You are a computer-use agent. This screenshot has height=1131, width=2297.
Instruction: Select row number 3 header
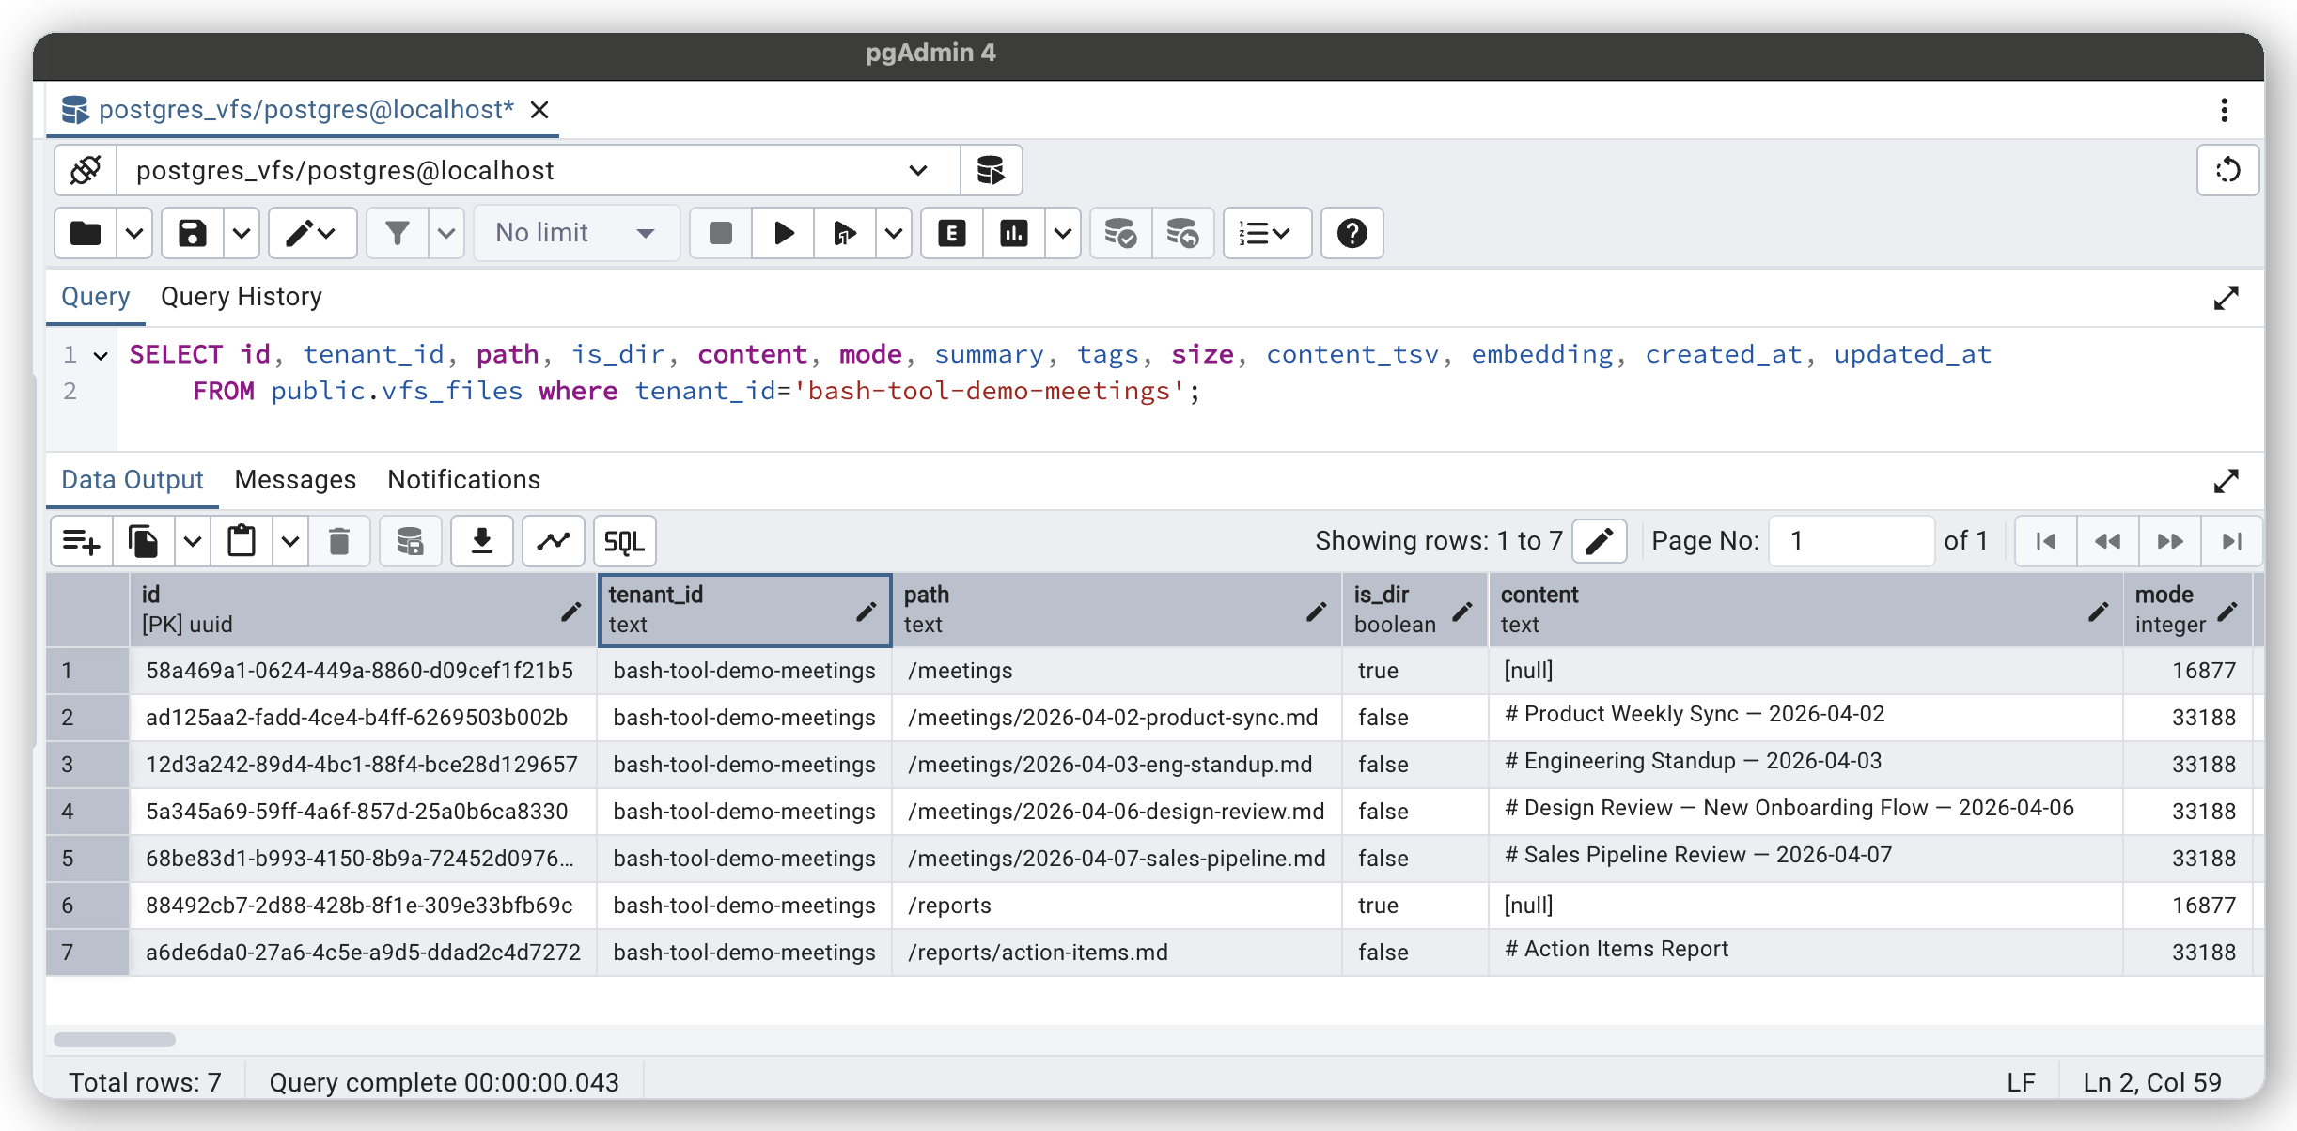[87, 764]
